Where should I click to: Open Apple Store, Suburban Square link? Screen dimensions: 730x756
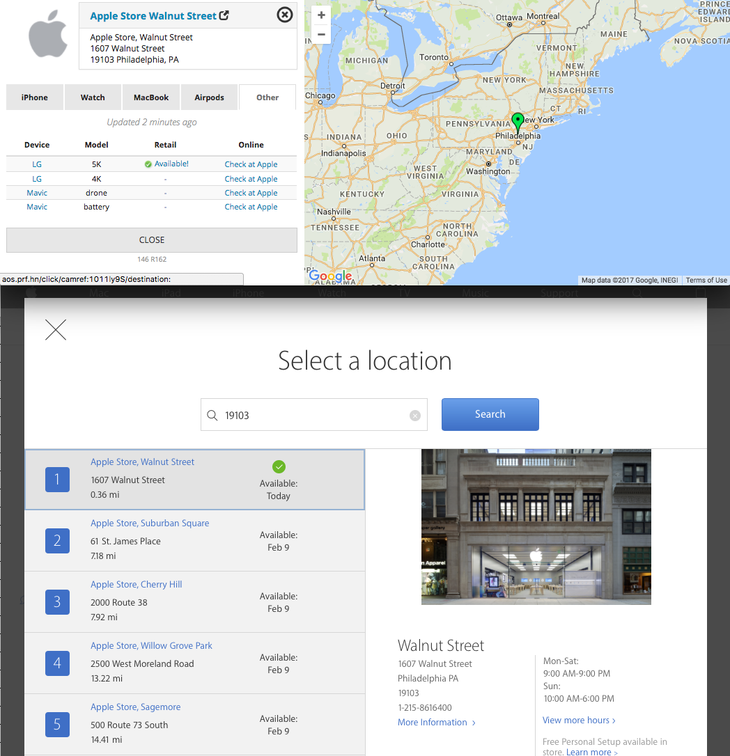150,523
